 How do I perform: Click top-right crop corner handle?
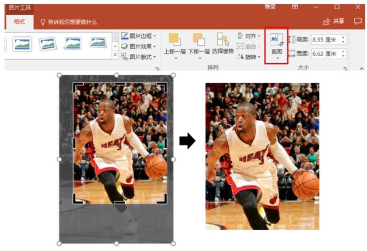(163, 87)
